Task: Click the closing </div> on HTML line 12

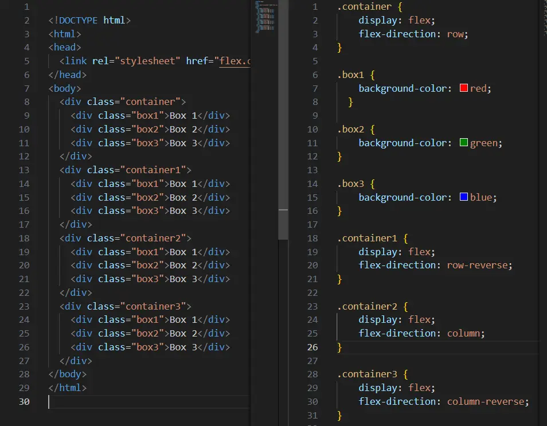Action: (76, 157)
